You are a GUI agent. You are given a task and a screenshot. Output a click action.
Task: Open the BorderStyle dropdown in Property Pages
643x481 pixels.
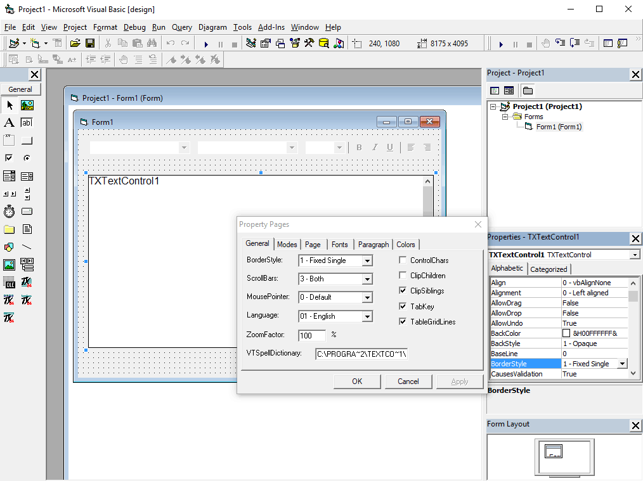[367, 260]
